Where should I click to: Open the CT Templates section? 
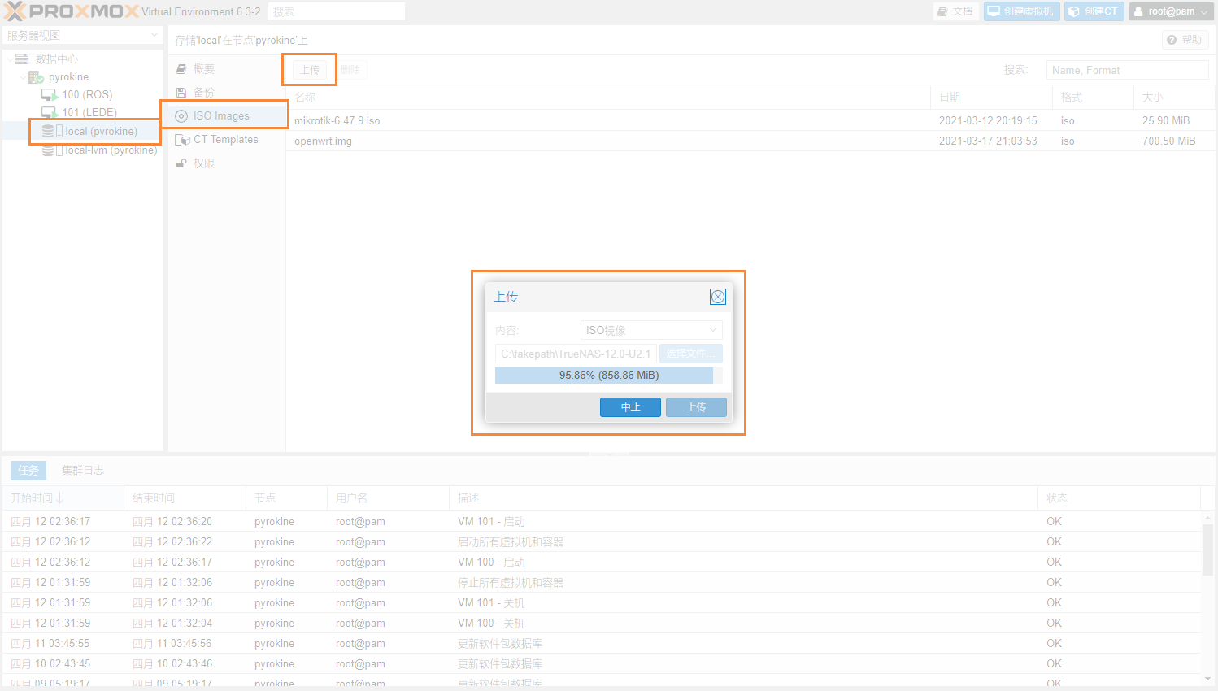227,140
